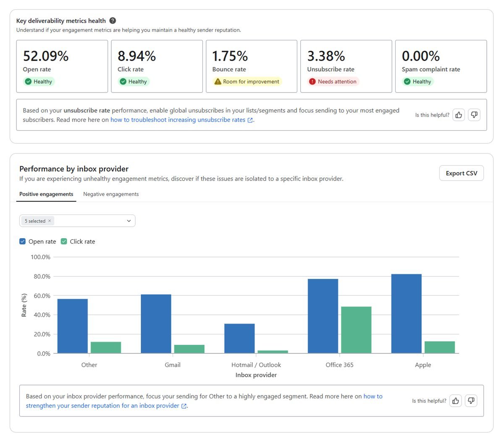This screenshot has width=504, height=443.
Task: Click the Apple open rate blue bar
Action: click(406, 314)
